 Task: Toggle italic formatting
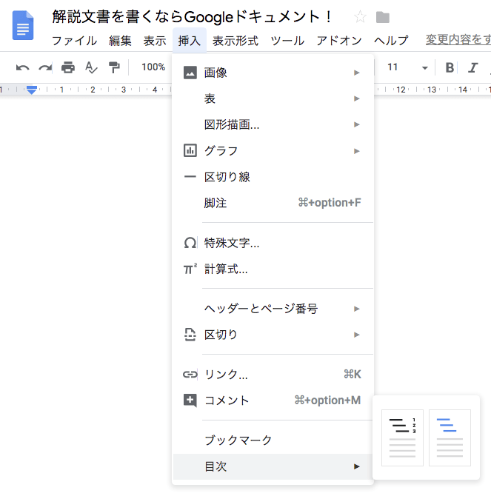click(472, 68)
